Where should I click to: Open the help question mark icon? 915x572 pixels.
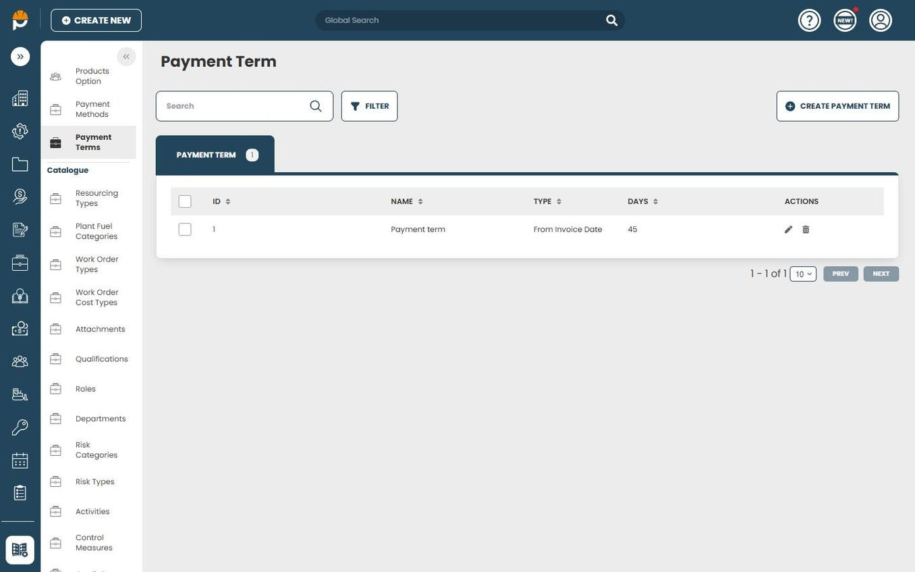coord(809,20)
